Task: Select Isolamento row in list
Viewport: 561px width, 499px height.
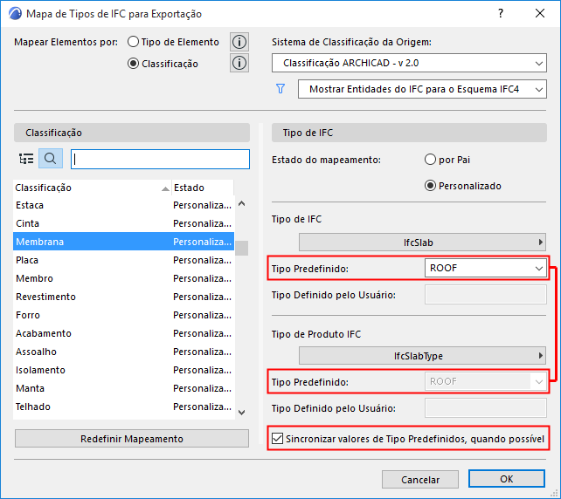Action: point(124,370)
